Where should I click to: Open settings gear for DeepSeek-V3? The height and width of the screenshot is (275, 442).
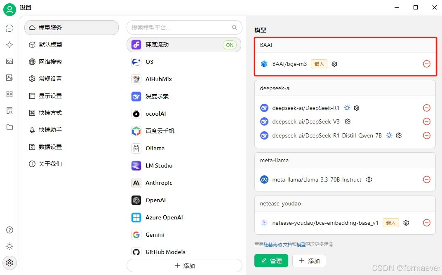(348, 121)
